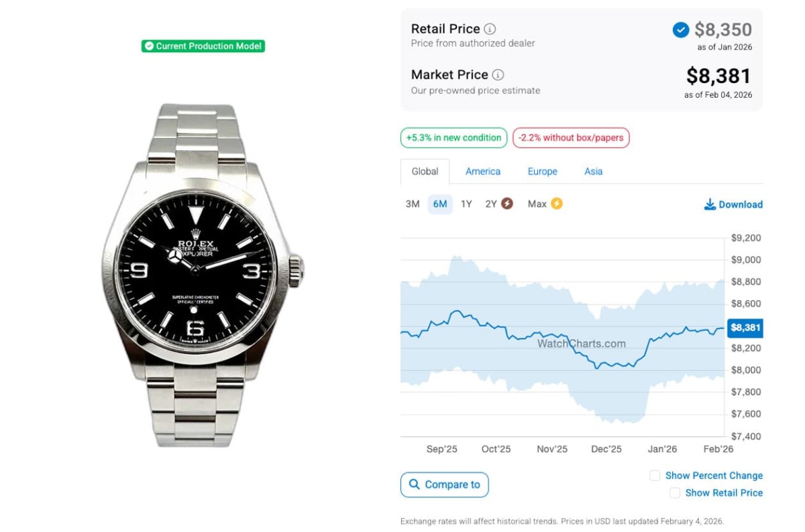Click the Retail Price info icon
The width and height of the screenshot is (805, 532).
click(490, 29)
